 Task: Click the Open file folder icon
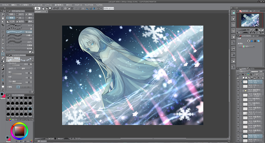click(46, 8)
